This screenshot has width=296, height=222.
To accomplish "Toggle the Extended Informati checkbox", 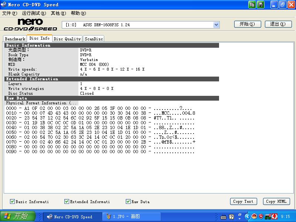I will point(67,201).
